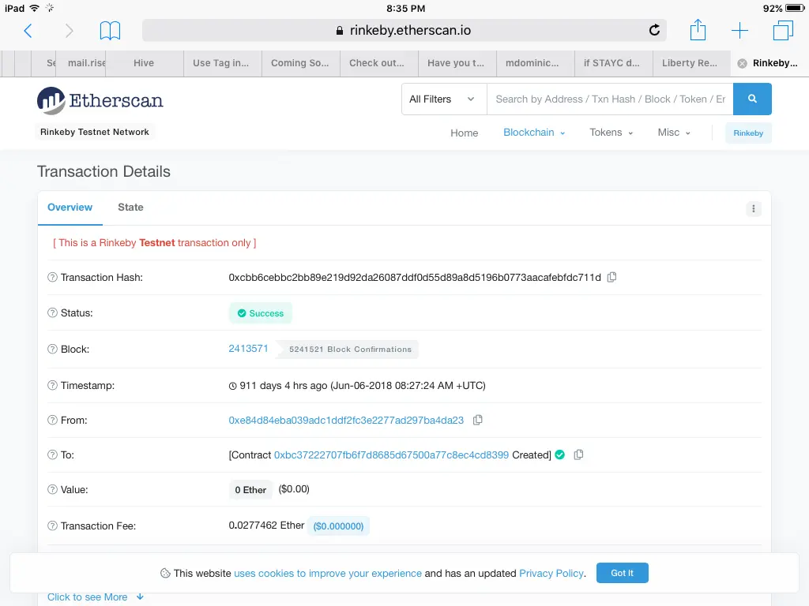Image resolution: width=809 pixels, height=606 pixels.
Task: Click the help icon beside To
Action: 52,454
